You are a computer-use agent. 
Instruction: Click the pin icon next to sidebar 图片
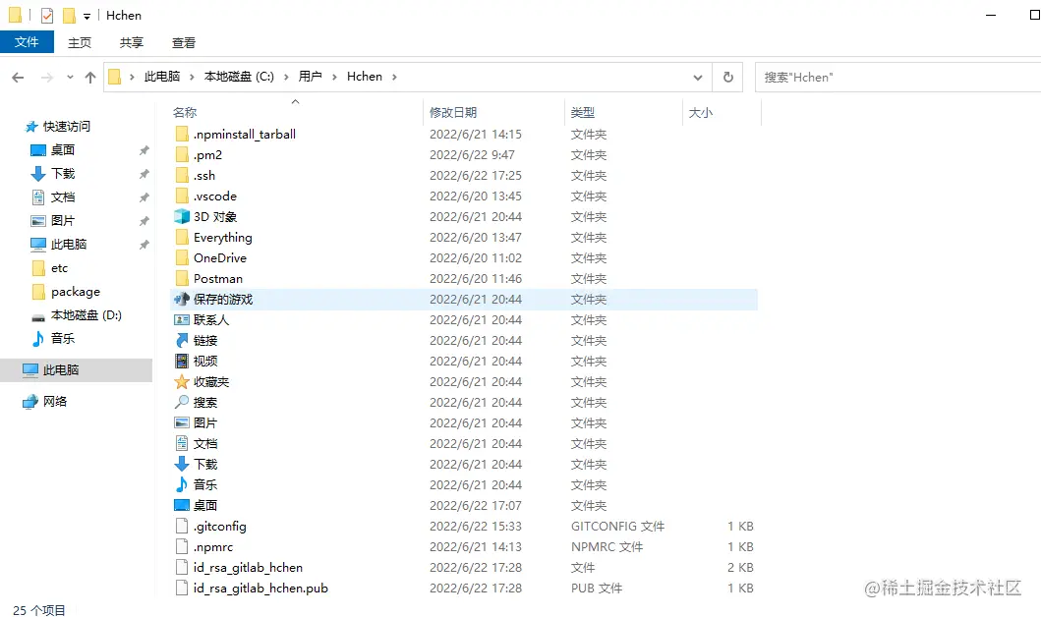(145, 221)
